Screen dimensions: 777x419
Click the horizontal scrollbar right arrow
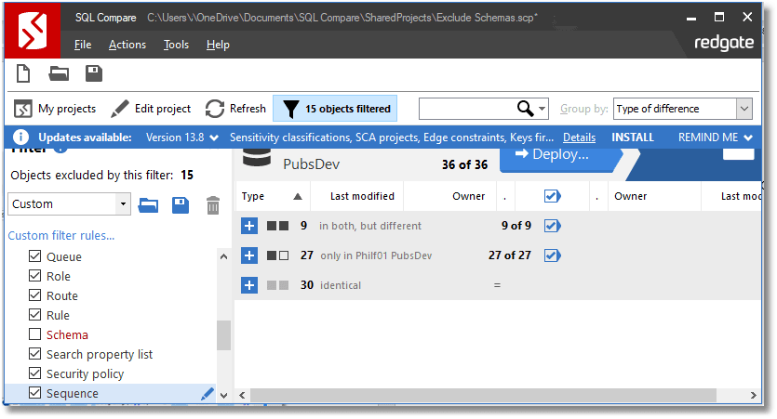point(753,395)
